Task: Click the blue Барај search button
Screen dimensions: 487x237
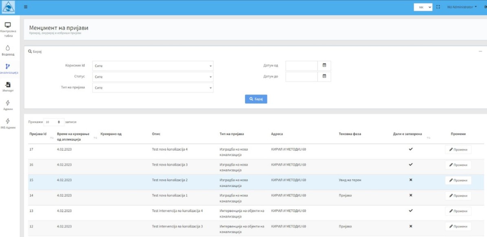Action: click(x=256, y=99)
